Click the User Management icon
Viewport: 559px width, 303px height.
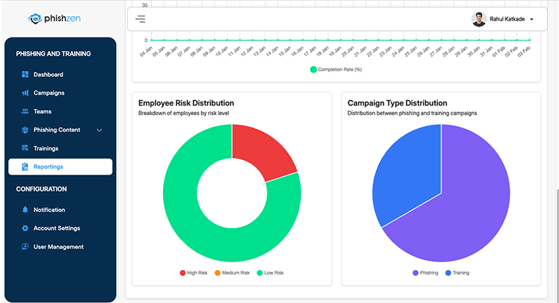click(x=25, y=247)
